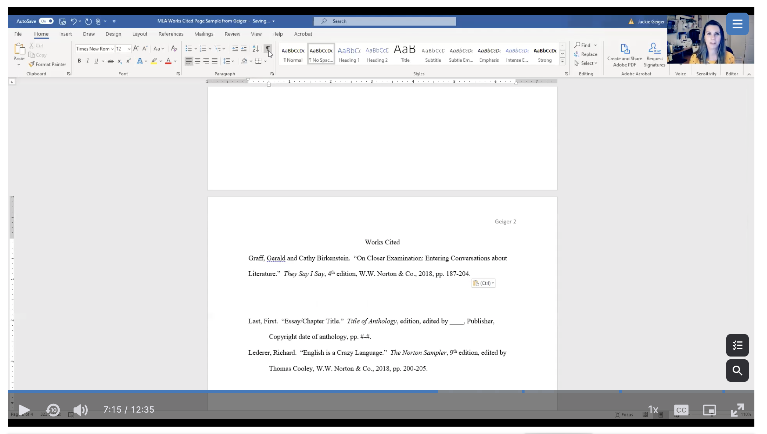Click the Show/Hide paragraph marks icon

coord(267,49)
